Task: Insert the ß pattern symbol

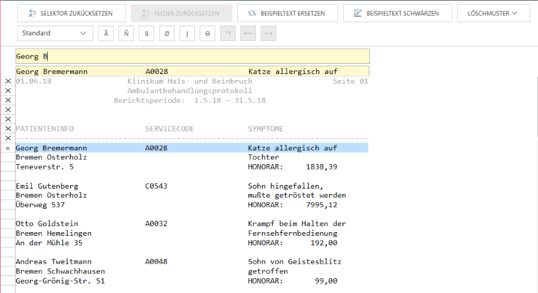Action: tap(146, 33)
